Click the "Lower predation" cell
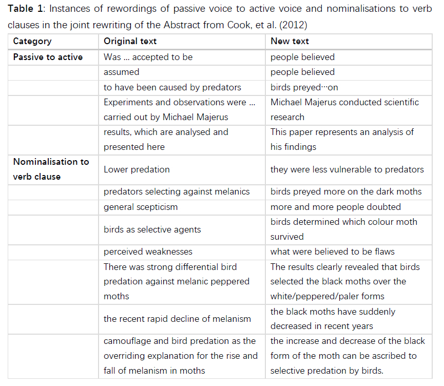 (137, 169)
